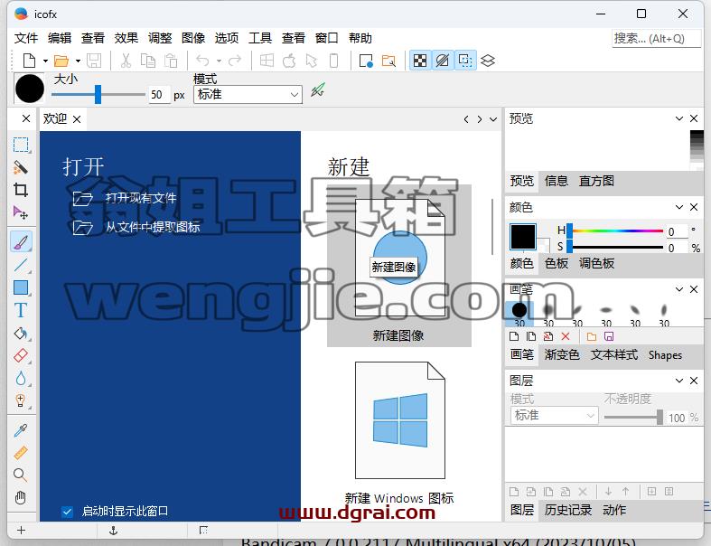Toggle the checkerboard transparency button

(x=420, y=61)
